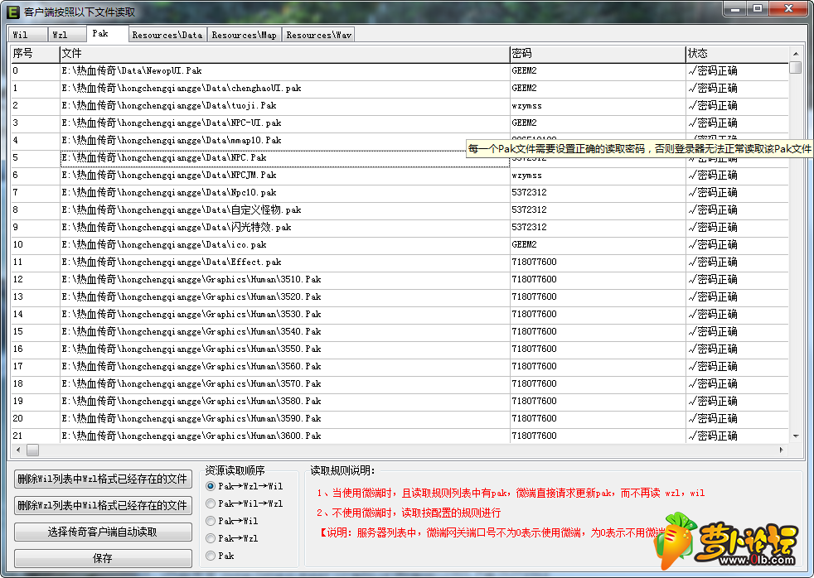This screenshot has height=578, width=814.
Task: Click the 序号 column header
Action: (x=36, y=53)
